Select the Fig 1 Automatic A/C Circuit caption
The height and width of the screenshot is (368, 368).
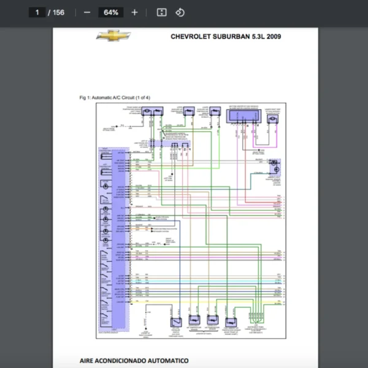click(115, 98)
